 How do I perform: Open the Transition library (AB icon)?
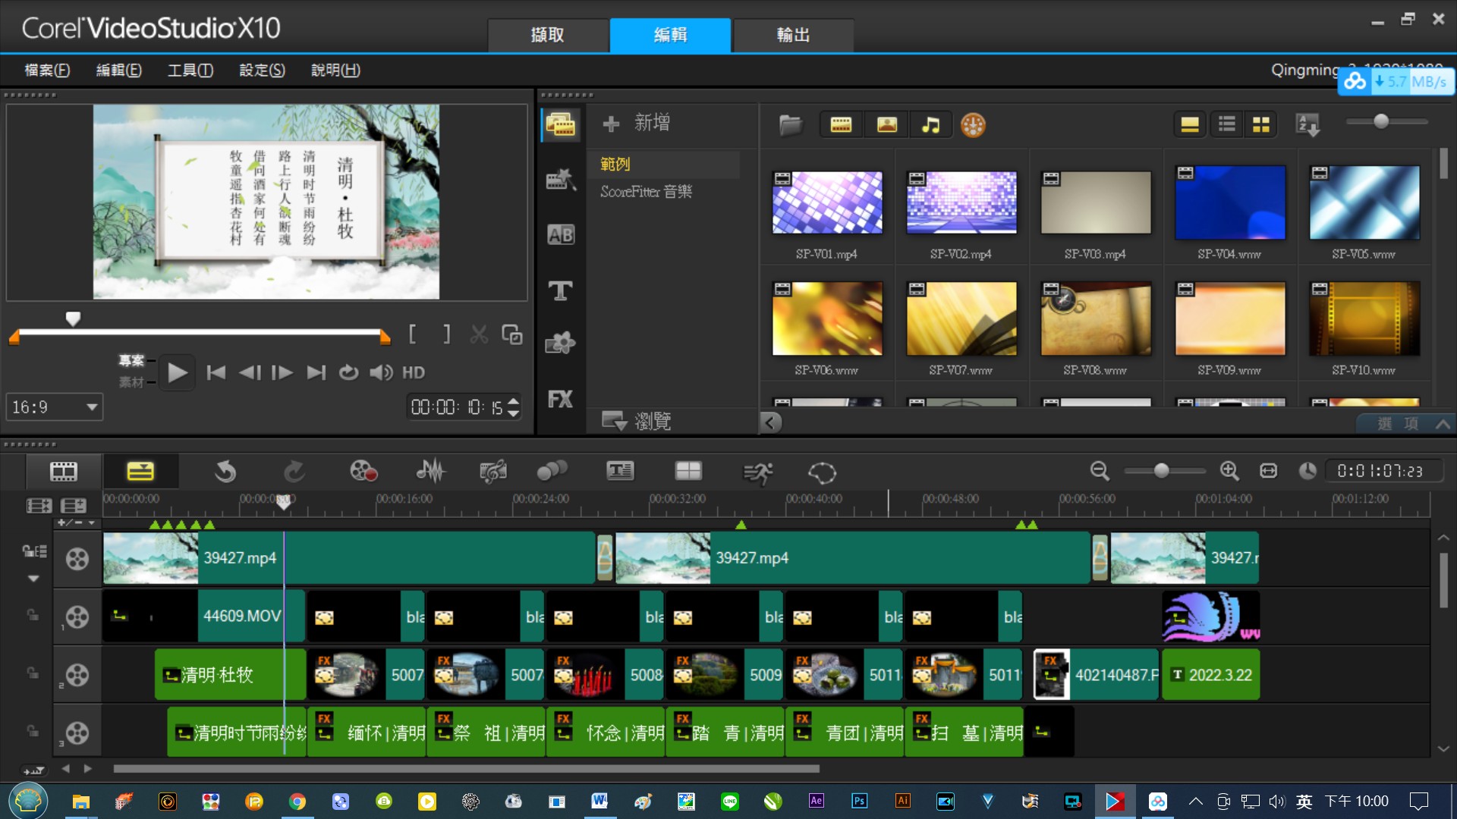point(561,235)
